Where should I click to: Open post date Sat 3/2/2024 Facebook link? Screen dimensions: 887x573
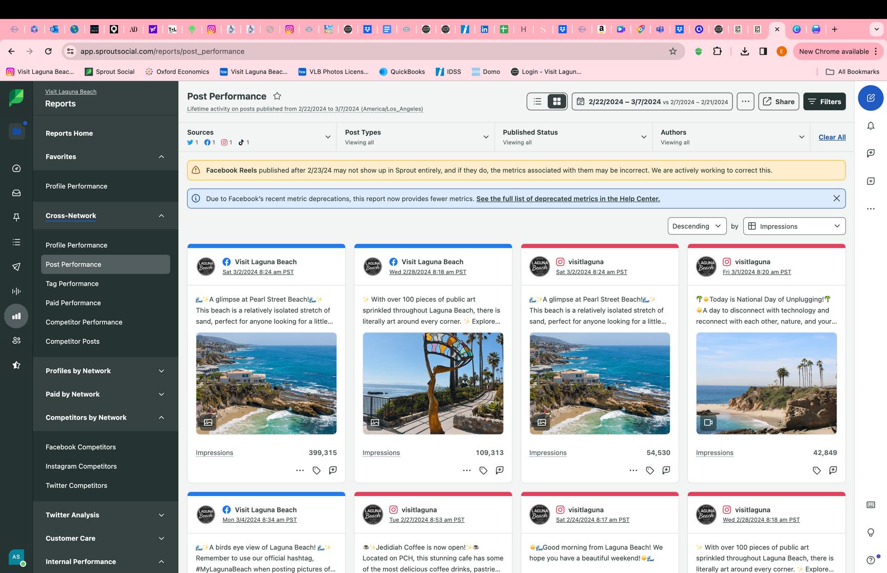click(258, 272)
